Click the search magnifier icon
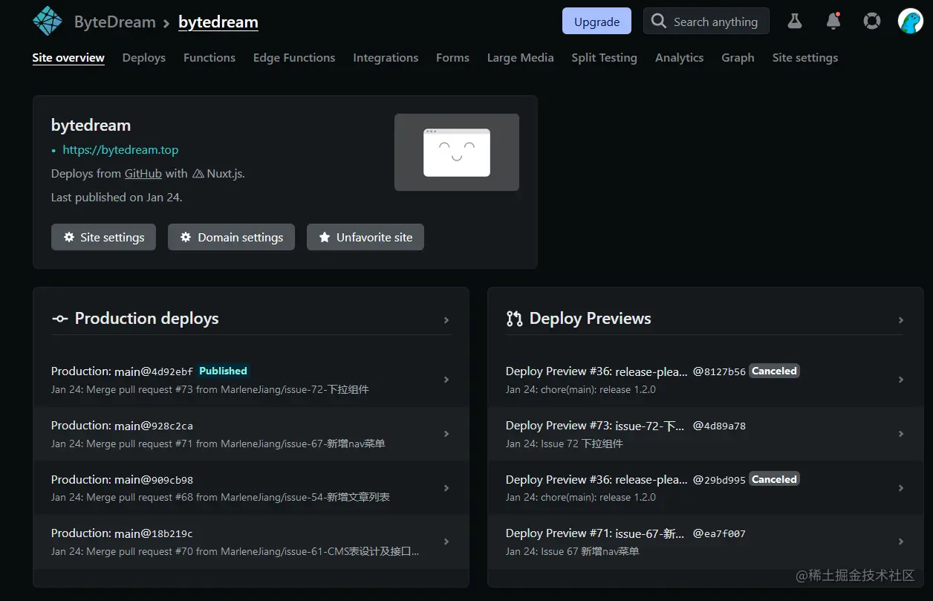Image resolution: width=933 pixels, height=601 pixels. [x=658, y=22]
